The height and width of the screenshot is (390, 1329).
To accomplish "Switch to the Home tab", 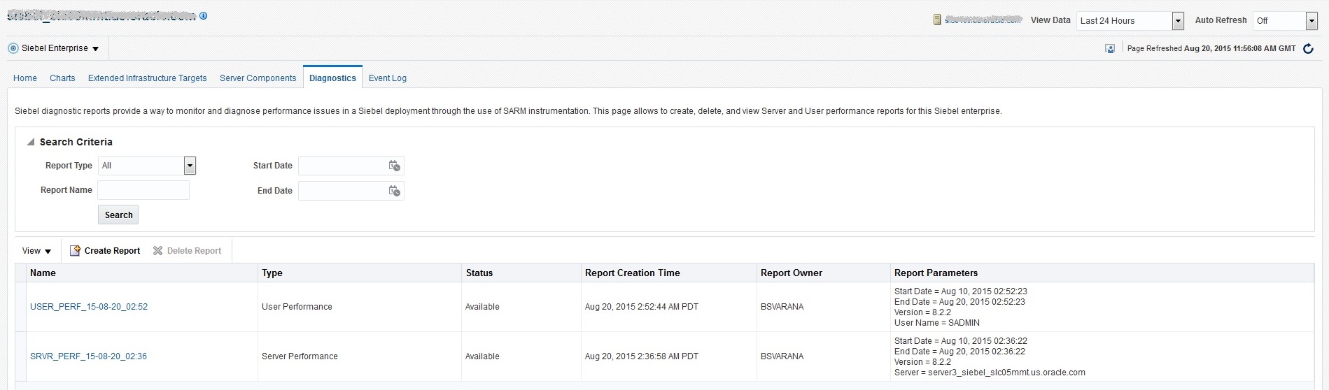I will tap(25, 78).
